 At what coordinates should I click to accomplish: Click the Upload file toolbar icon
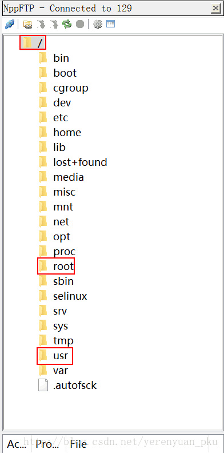(x=54, y=24)
